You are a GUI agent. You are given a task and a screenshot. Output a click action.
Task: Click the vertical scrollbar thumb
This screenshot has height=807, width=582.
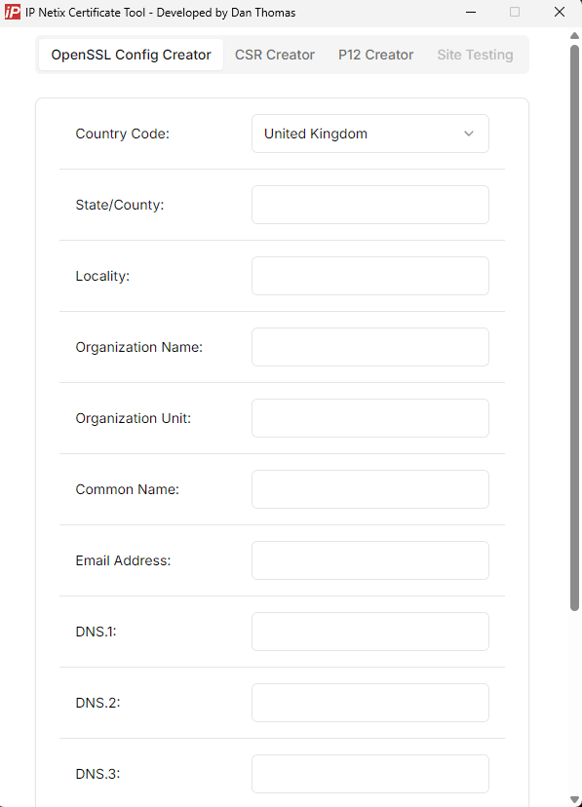575,327
